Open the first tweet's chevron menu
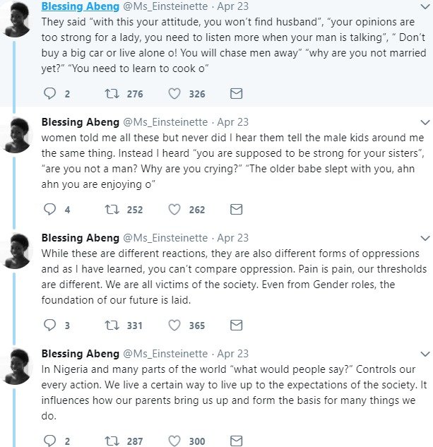The image size is (433, 447). pyautogui.click(x=425, y=6)
